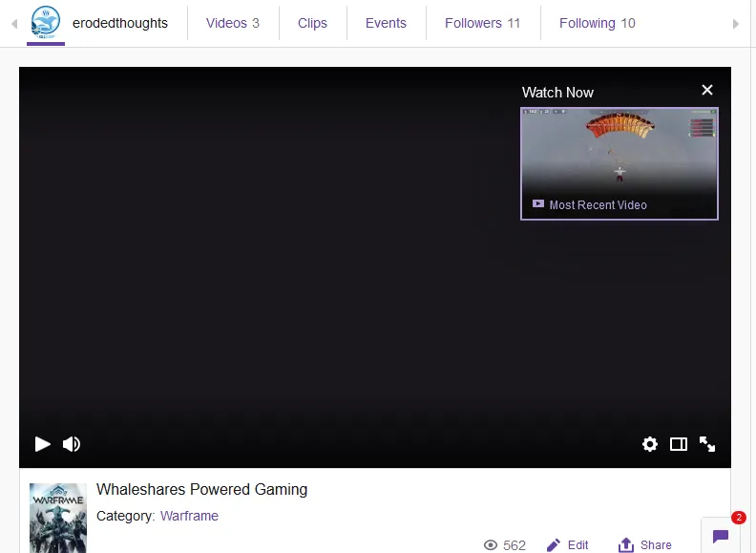Open the Events tab
Screen dimensions: 756x553
click(386, 23)
